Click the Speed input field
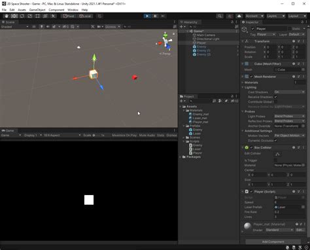The width and height of the screenshot is (310, 250). coord(289,202)
